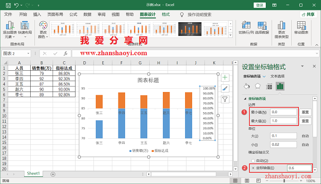Image resolution: width=321 pixels, height=184 pixels.
Task: Open Axis Options dropdown arrow
Action: tap(264, 76)
